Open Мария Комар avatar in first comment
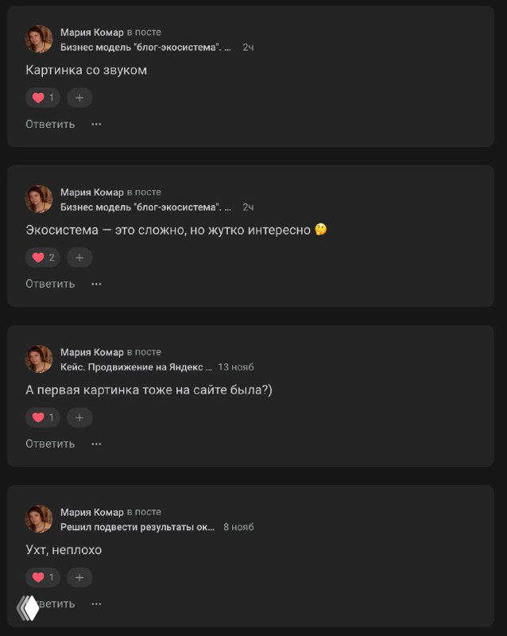 click(39, 39)
